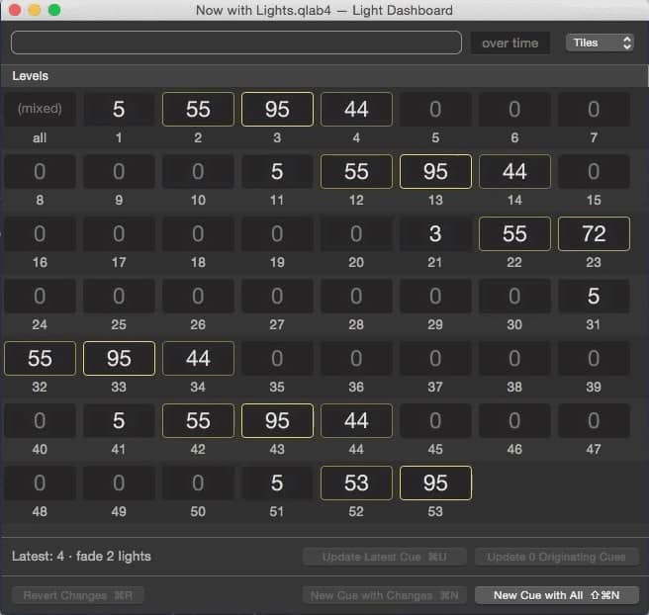This screenshot has height=615, width=649.
Task: Select level tile for light 36
Action: pos(356,359)
